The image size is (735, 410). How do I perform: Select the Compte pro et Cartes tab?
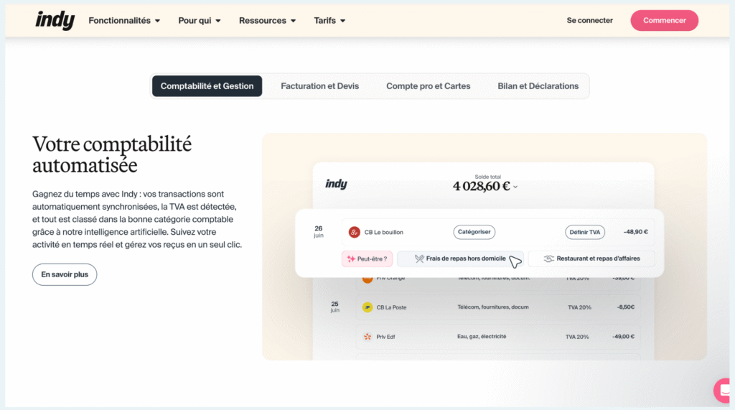click(429, 86)
